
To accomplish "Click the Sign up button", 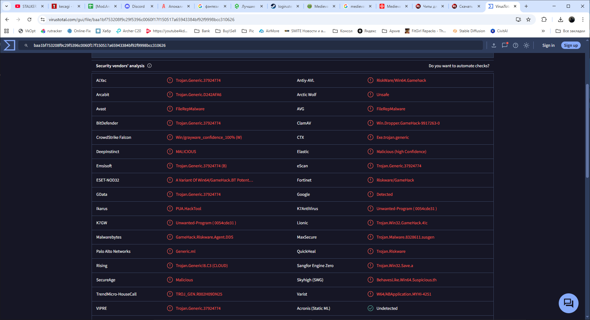I will pyautogui.click(x=571, y=45).
